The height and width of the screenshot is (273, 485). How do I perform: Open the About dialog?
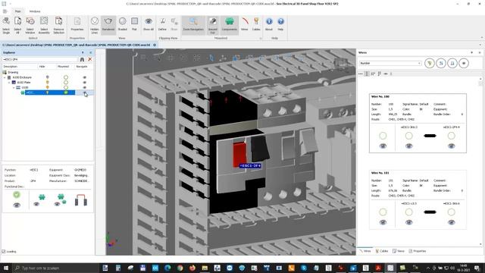(x=269, y=24)
